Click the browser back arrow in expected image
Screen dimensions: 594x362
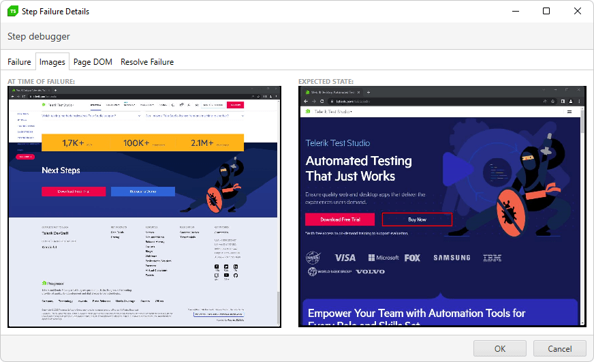(x=306, y=102)
